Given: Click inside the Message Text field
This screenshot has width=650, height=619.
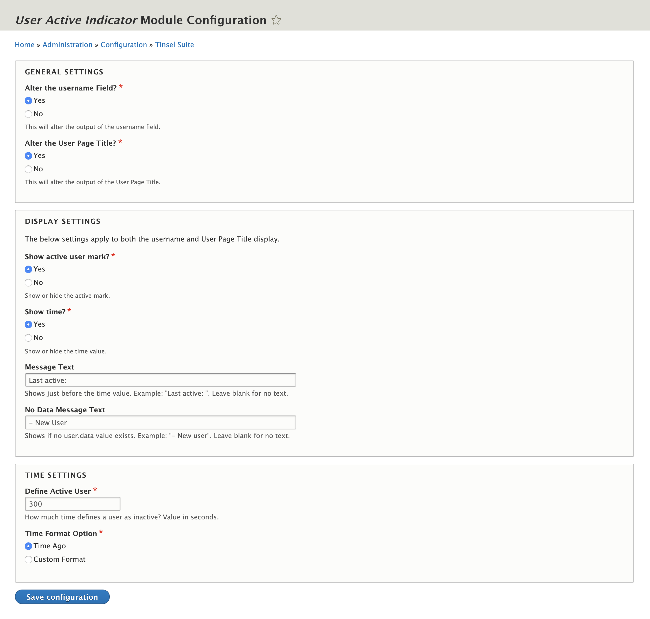Looking at the screenshot, I should click(160, 380).
